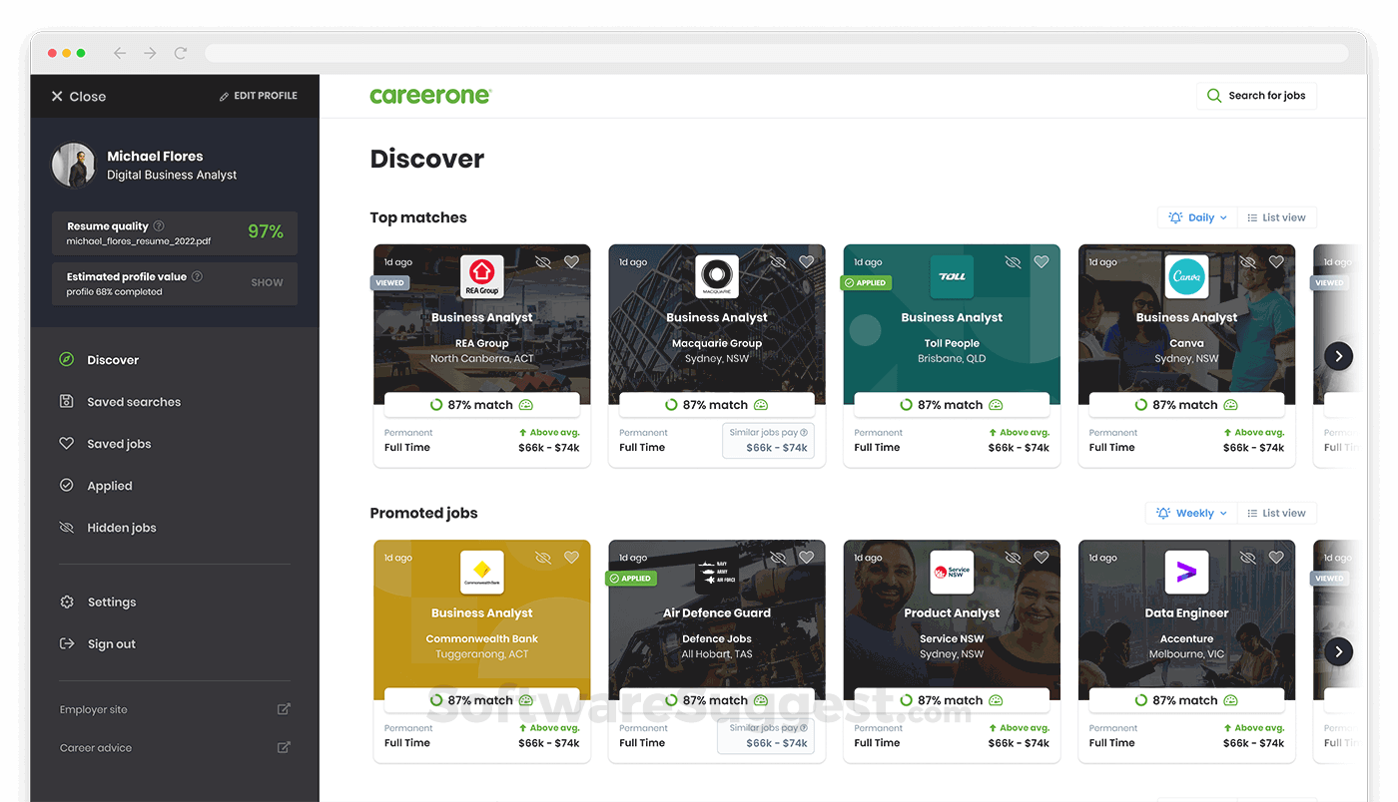Hide the Commonwealth Bank Business Analyst job
The image size is (1398, 802).
tap(542, 557)
